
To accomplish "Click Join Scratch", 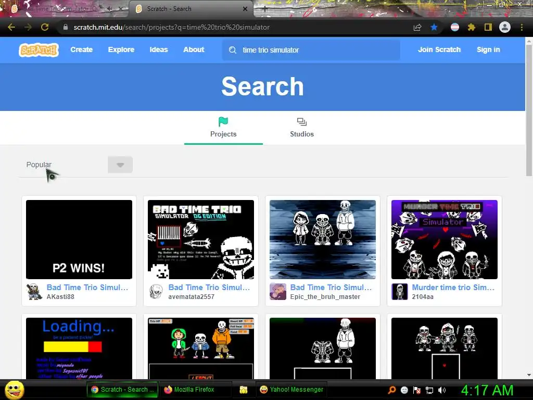I will 439,49.
